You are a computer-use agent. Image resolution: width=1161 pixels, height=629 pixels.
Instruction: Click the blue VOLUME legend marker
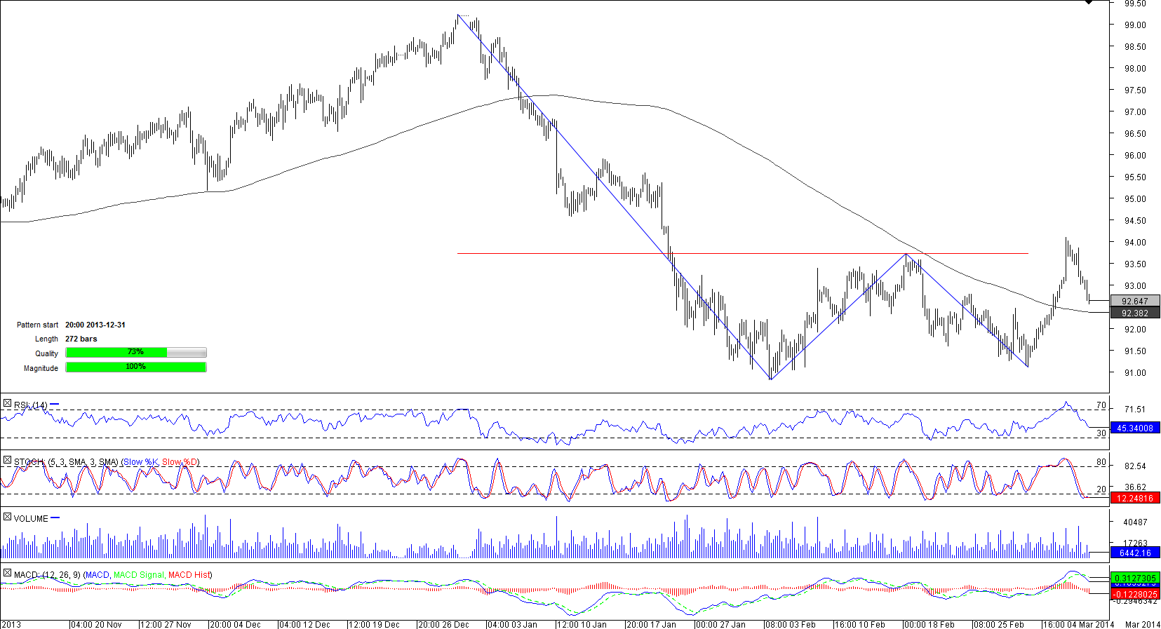55,518
